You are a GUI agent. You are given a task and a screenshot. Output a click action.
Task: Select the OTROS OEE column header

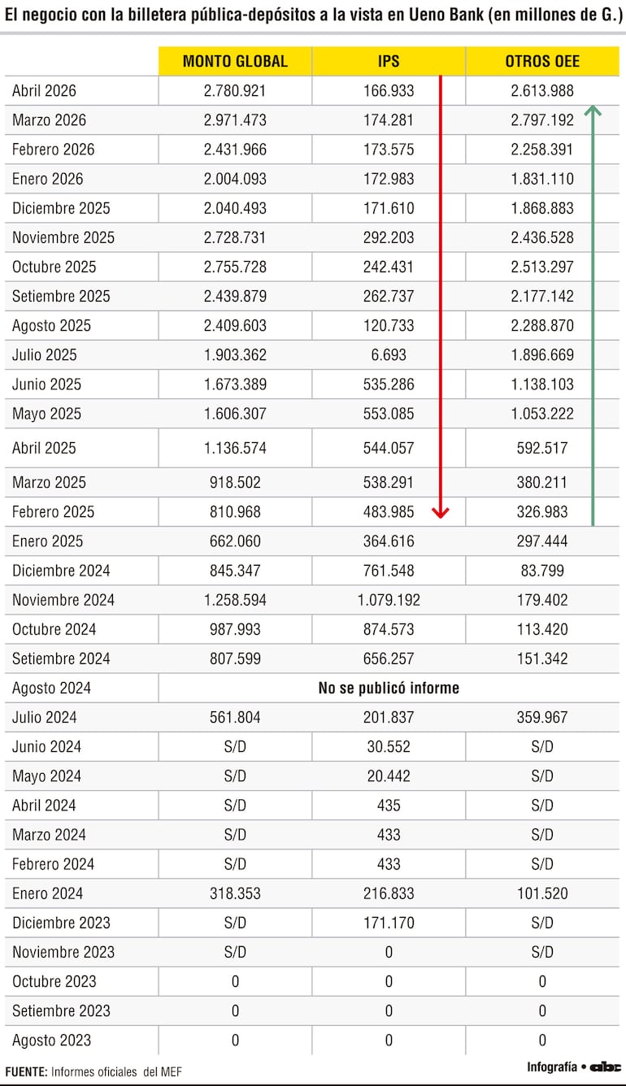[542, 61]
